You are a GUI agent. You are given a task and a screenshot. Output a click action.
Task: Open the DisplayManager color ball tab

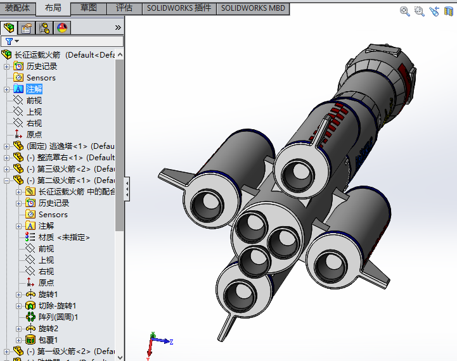click(x=62, y=28)
